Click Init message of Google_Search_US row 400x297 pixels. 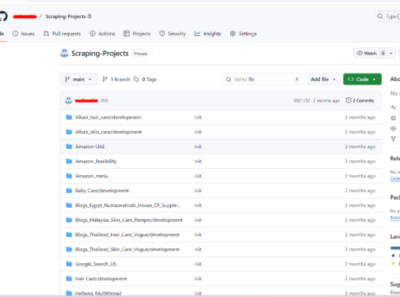pos(198,264)
